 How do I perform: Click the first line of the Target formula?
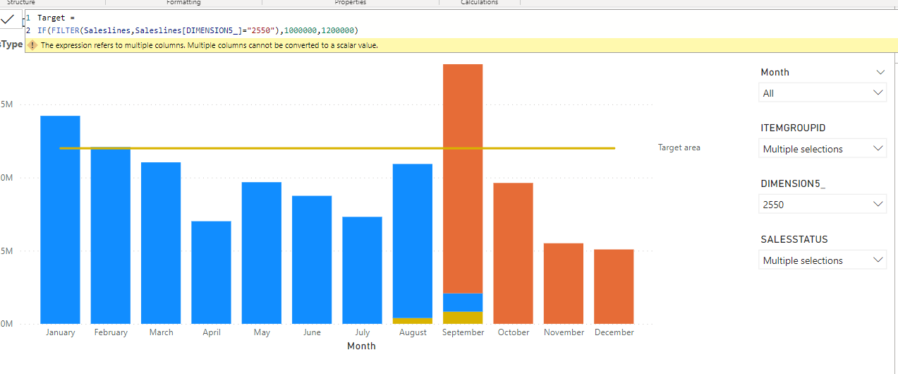coord(56,17)
